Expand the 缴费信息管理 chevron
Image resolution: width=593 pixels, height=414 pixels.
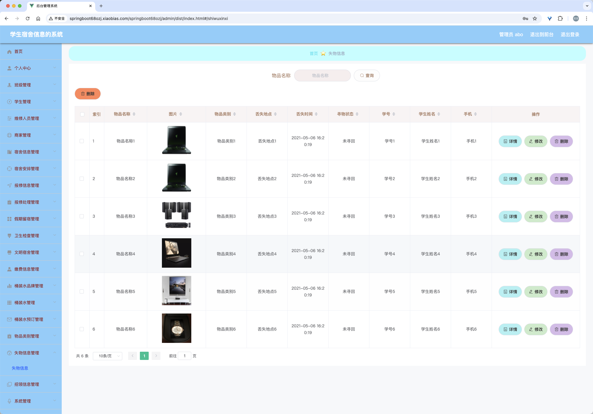(x=55, y=269)
